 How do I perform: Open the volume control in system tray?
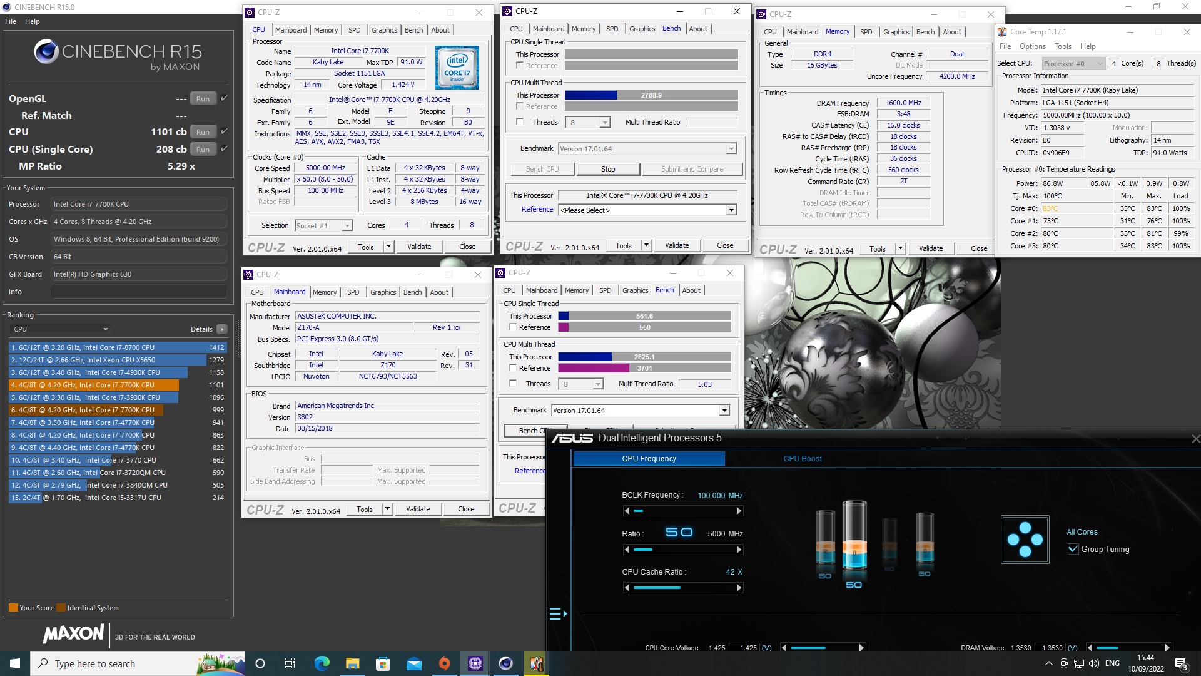click(1093, 663)
